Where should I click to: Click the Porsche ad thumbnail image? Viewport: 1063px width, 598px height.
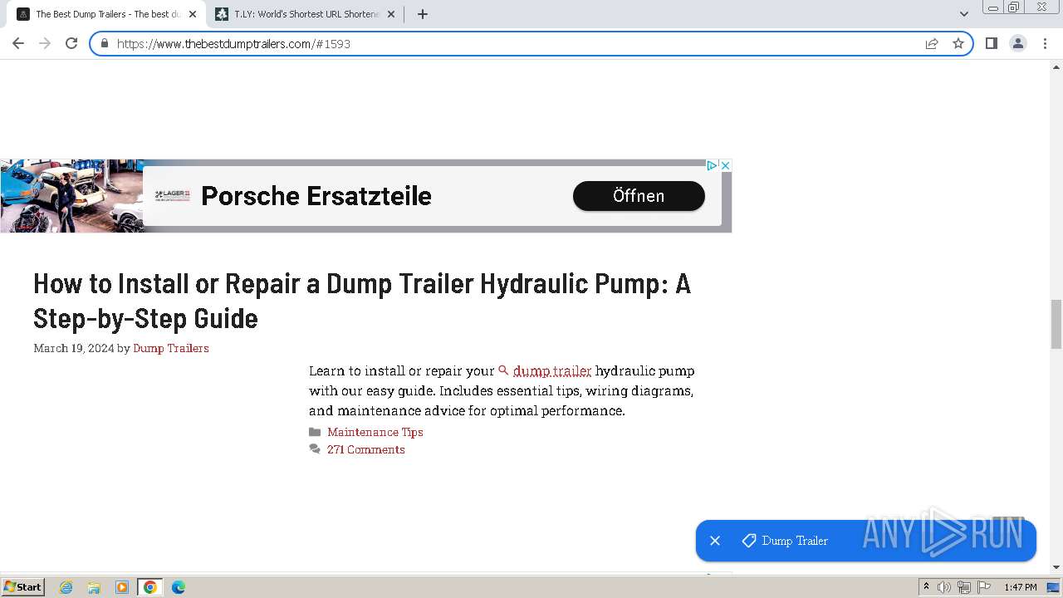(x=71, y=196)
